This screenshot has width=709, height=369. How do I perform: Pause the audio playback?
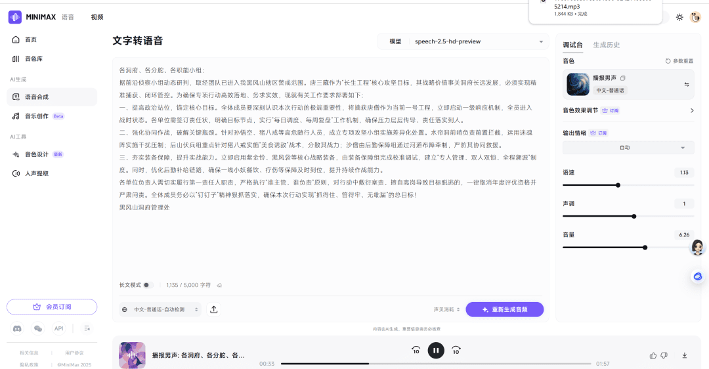point(436,351)
